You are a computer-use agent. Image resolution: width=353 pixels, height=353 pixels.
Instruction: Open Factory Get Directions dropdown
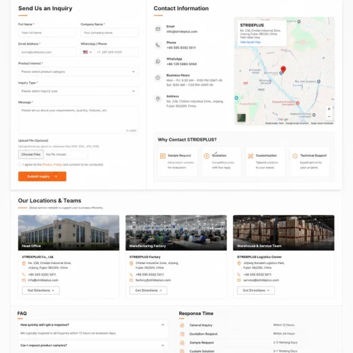pyautogui.click(x=148, y=291)
